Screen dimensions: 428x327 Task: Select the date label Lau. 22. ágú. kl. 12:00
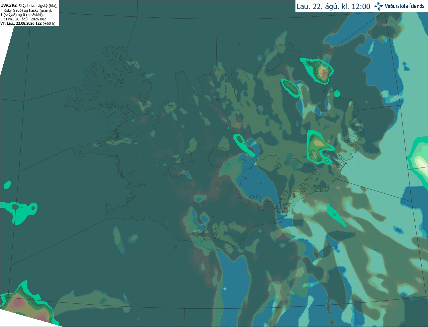pyautogui.click(x=333, y=6)
